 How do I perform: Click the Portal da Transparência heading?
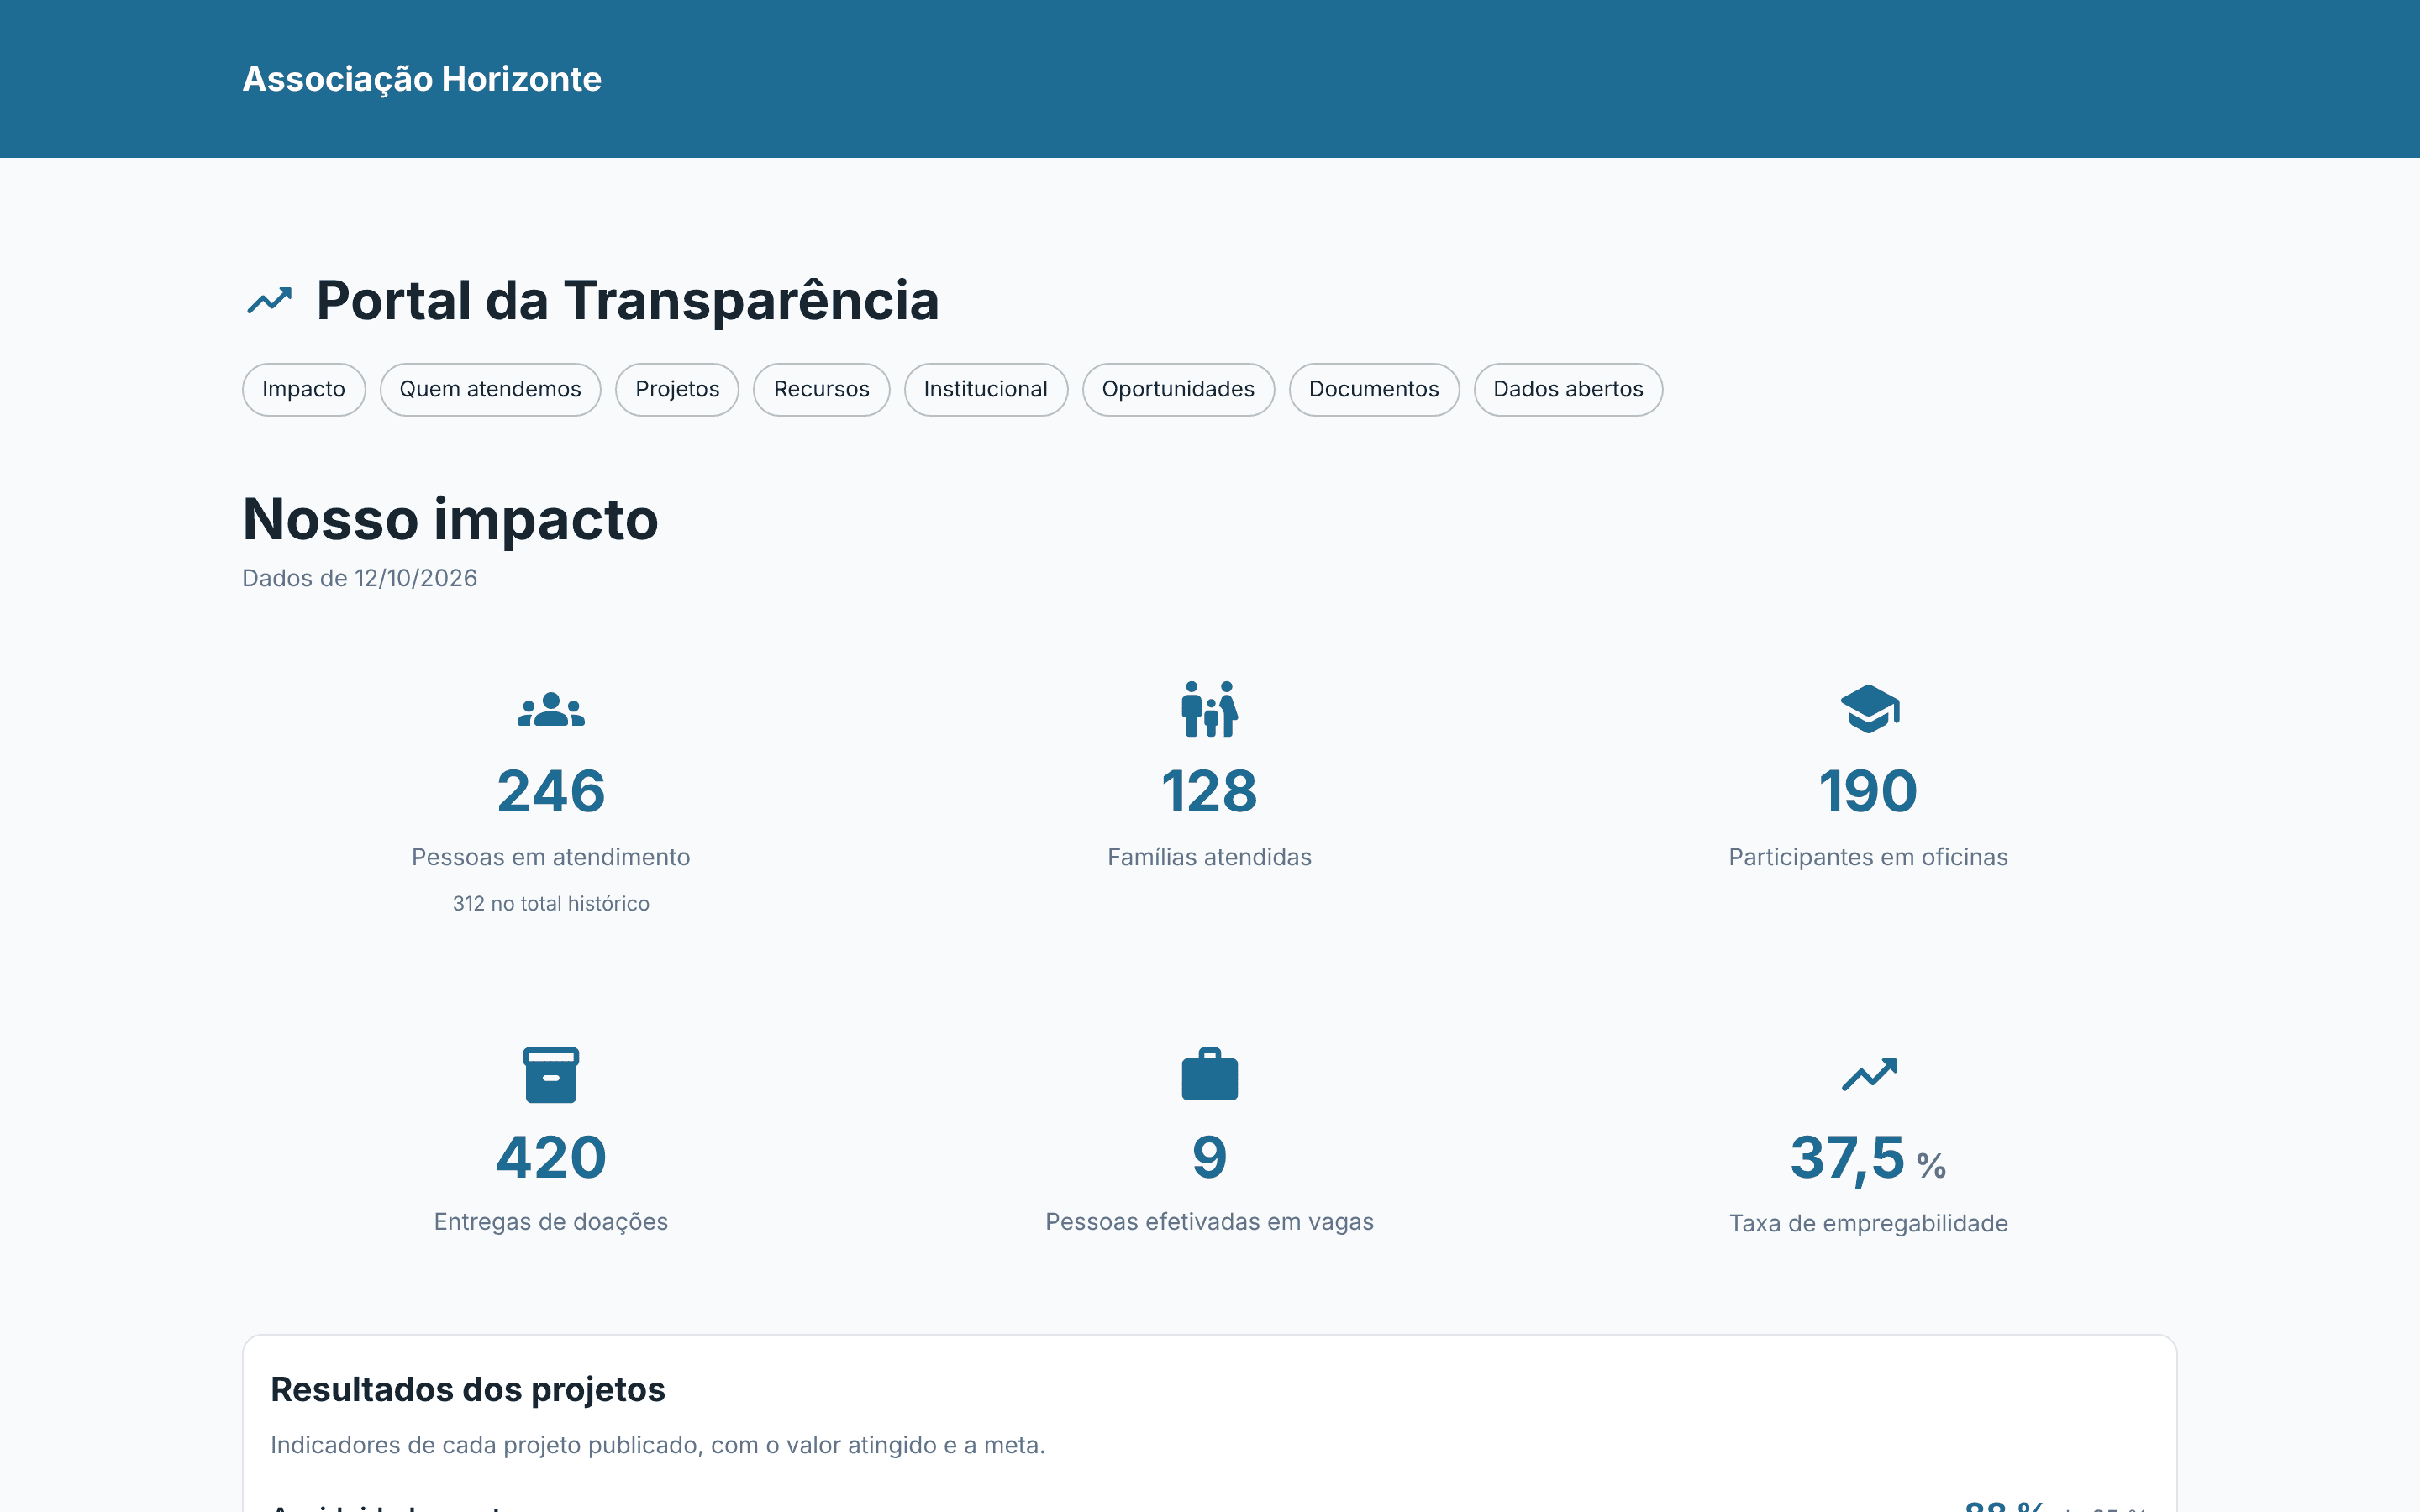point(627,300)
